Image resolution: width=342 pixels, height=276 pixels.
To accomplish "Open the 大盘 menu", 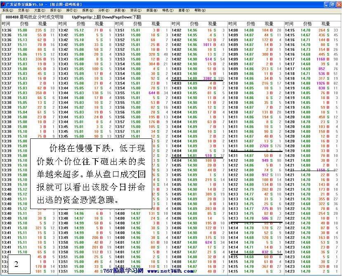I will [x=40, y=10].
